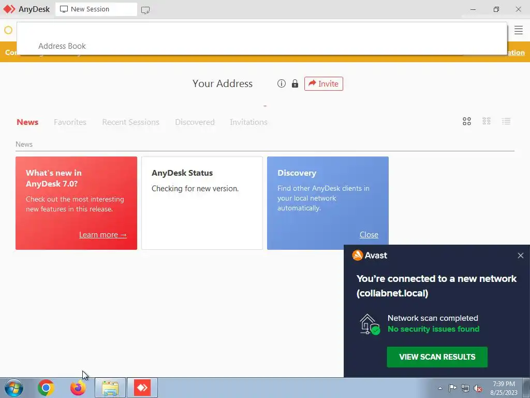Click the AnyDesk taskbar icon
The image size is (530, 398).
pos(142,388)
